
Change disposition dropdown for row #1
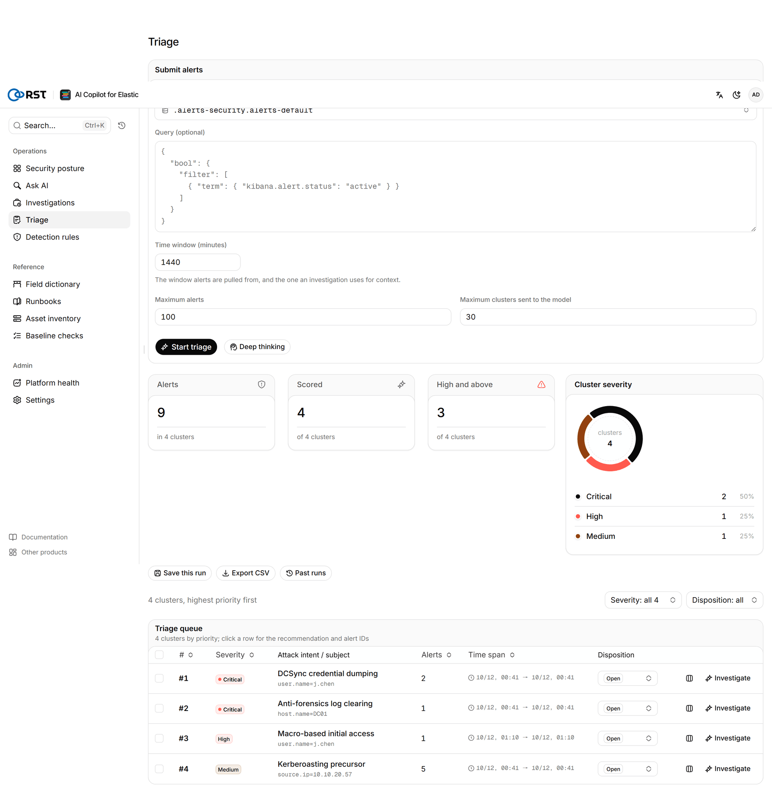627,678
